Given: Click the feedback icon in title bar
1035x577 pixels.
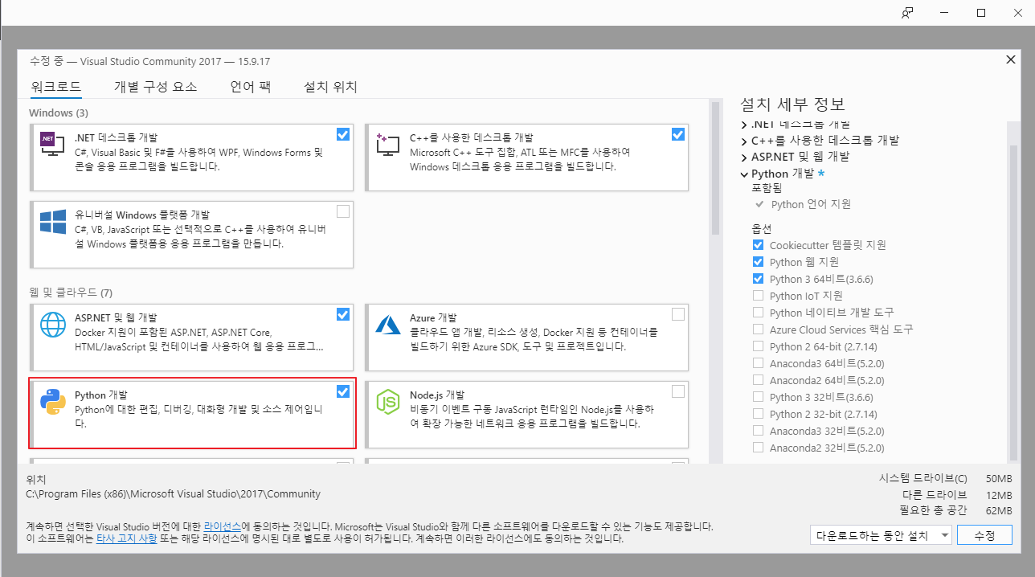Looking at the screenshot, I should point(907,13).
